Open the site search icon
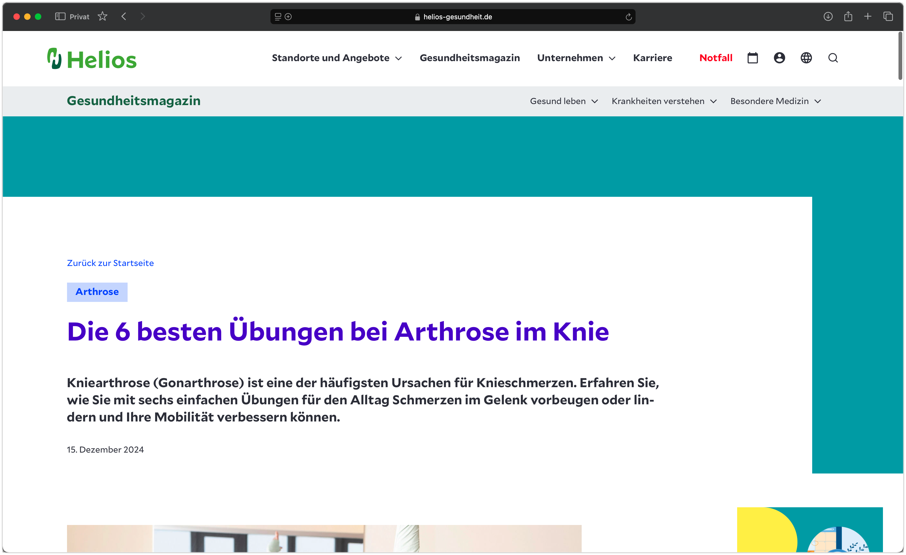 pyautogui.click(x=833, y=58)
